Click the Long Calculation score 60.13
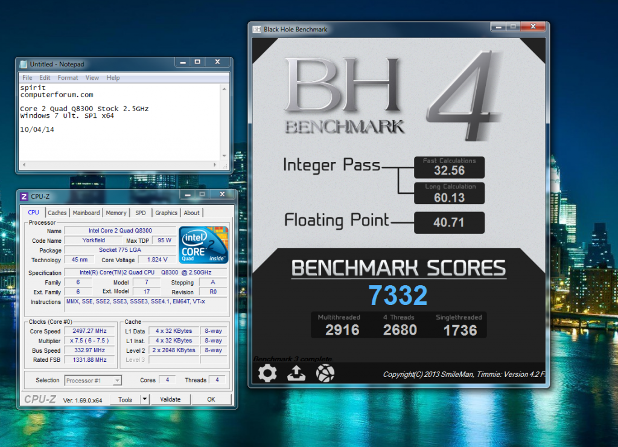This screenshot has height=447, width=618. [x=449, y=198]
